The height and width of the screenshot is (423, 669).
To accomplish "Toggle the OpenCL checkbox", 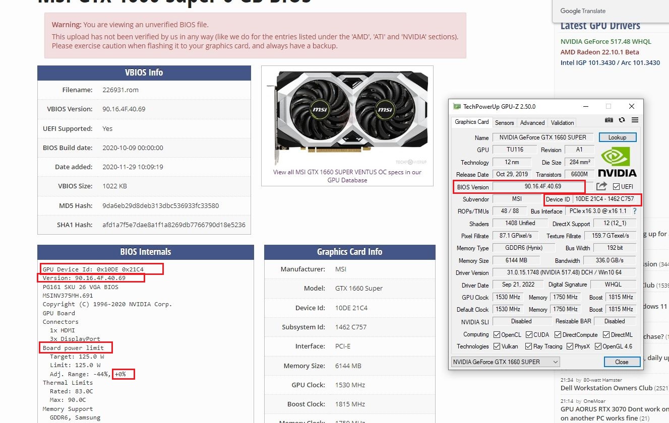I will [497, 334].
